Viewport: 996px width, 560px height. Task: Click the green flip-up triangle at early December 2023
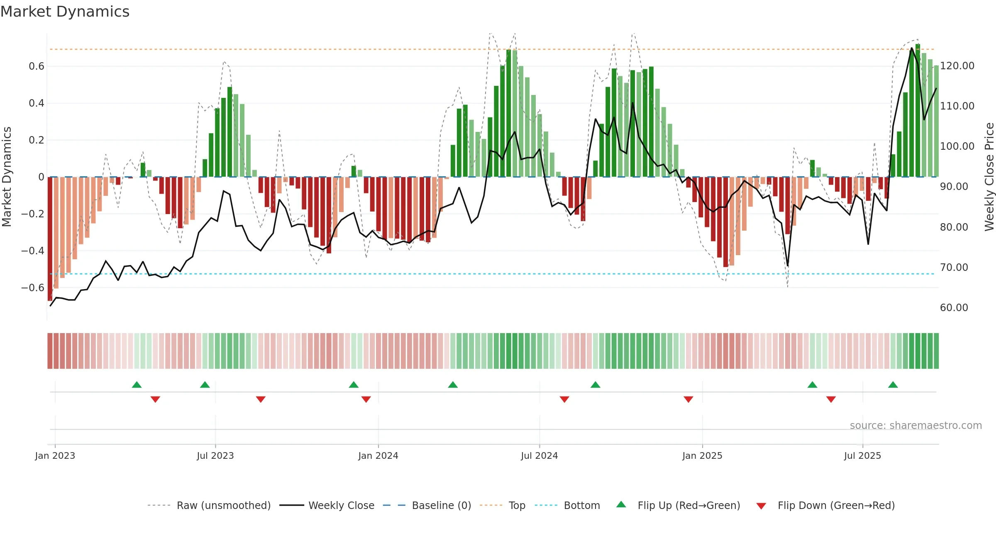(x=354, y=385)
